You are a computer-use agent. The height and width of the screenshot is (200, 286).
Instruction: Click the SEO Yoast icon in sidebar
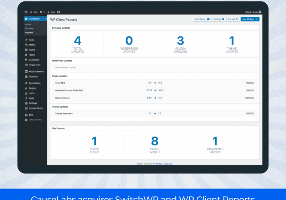(x=26, y=115)
